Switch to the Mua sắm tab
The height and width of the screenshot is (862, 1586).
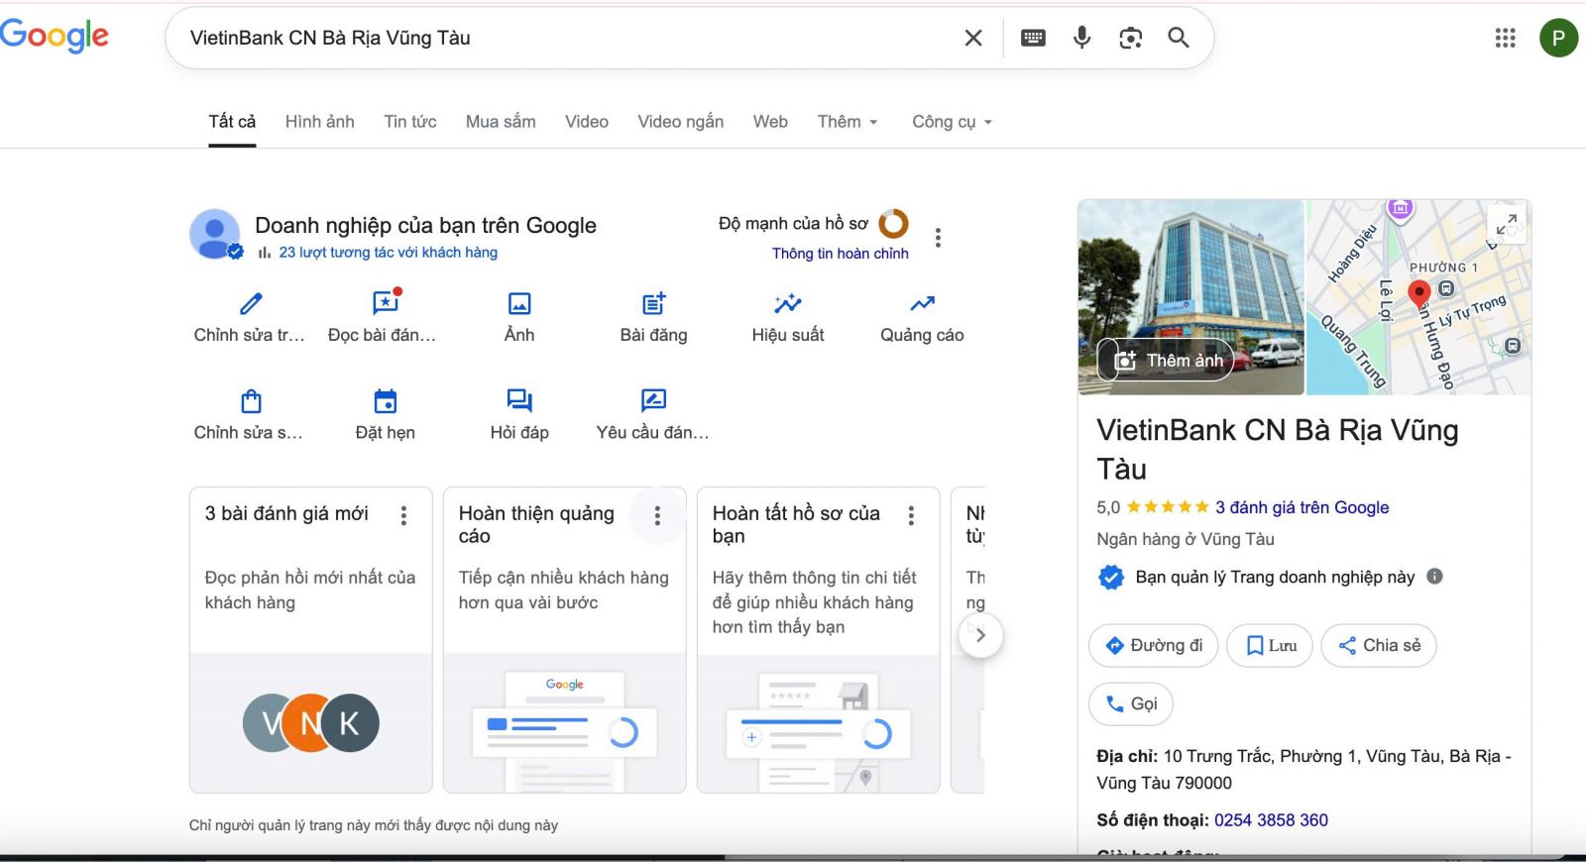501,122
